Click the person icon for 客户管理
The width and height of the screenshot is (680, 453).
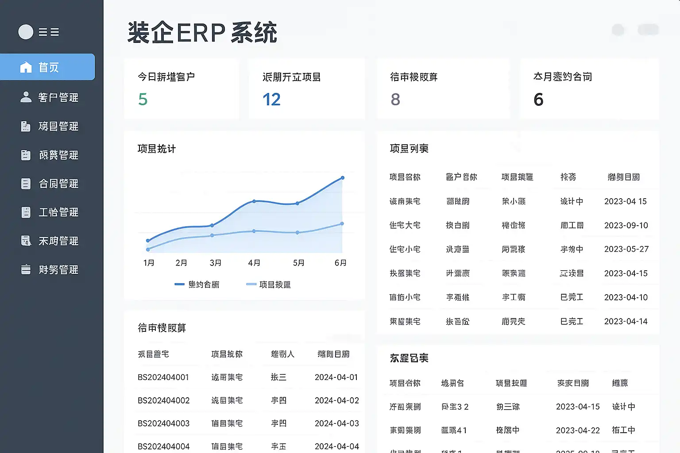pyautogui.click(x=26, y=97)
